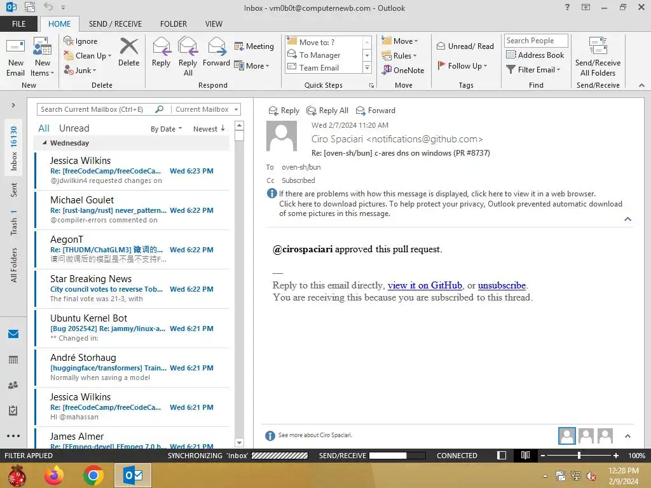Screen dimensions: 651x488
Task: Open the Calendar navigation icon
Action: (x=13, y=360)
